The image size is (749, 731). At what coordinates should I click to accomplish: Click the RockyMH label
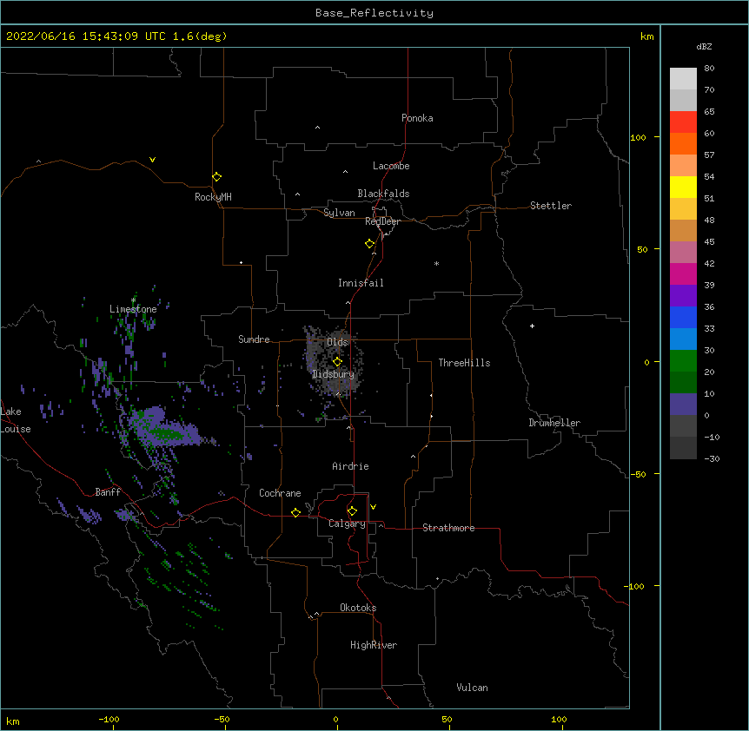tap(213, 197)
